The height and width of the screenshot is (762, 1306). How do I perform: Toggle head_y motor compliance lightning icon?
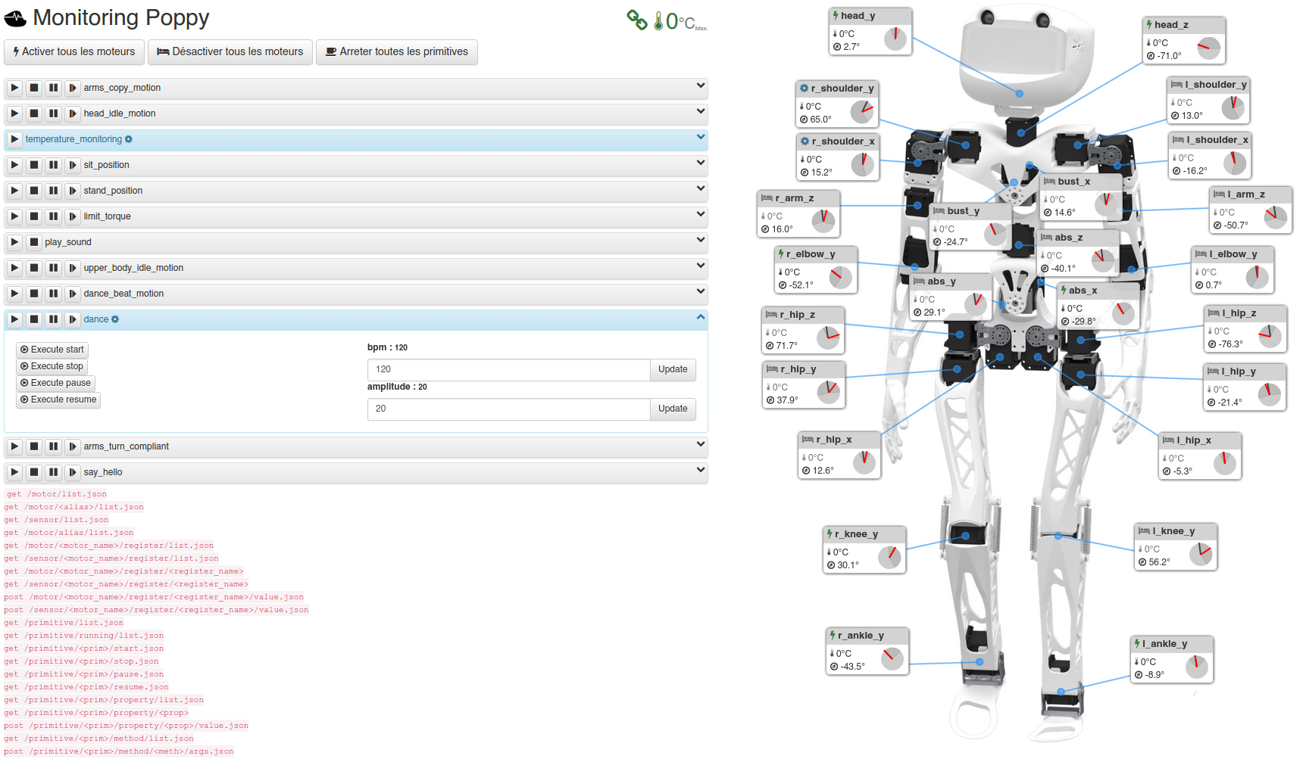click(836, 16)
